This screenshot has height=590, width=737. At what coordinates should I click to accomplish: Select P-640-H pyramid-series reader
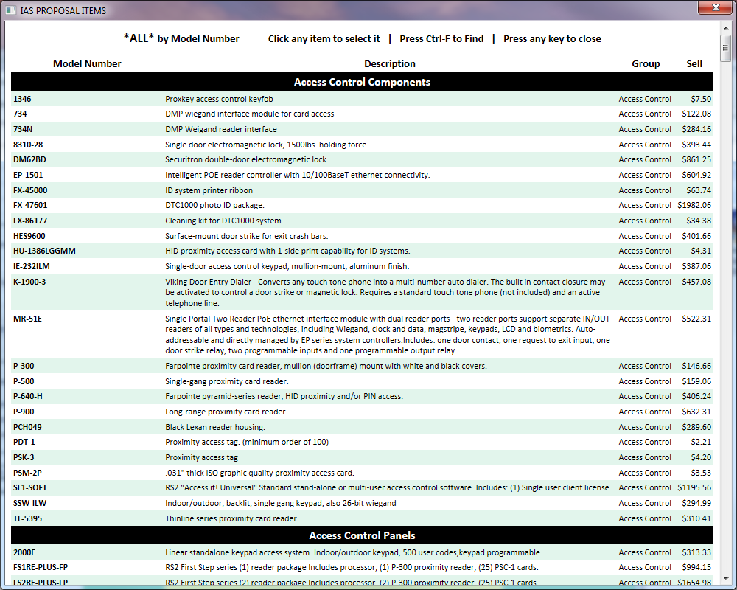(x=362, y=396)
